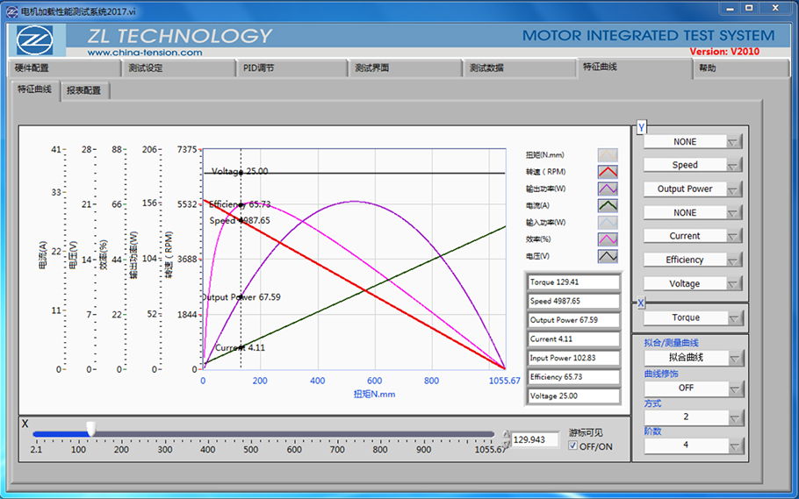Expand the Torque X-axis dropdown

pyautogui.click(x=693, y=317)
